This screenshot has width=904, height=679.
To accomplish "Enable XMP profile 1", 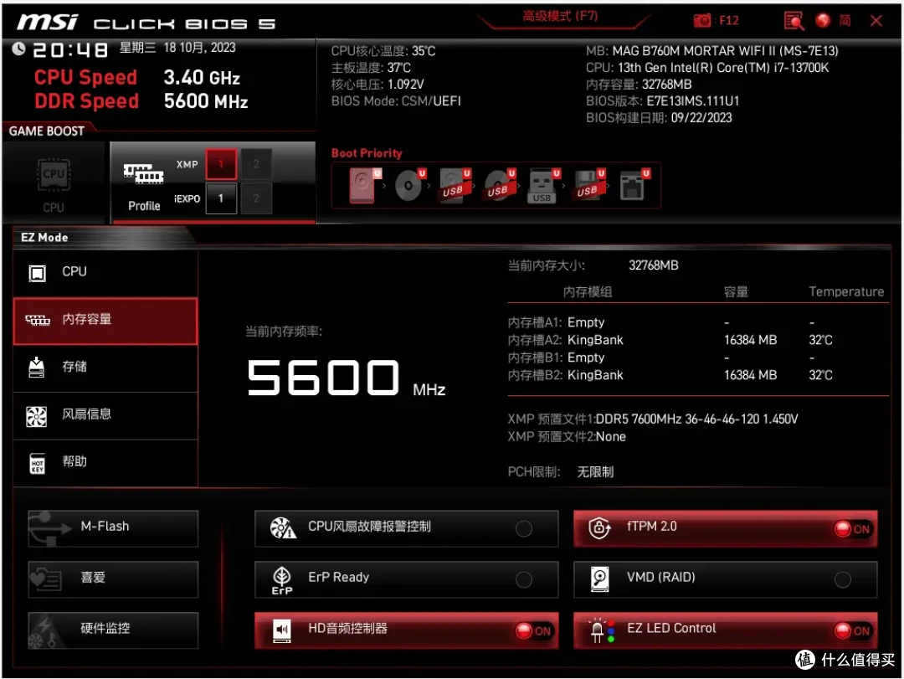I will click(221, 164).
